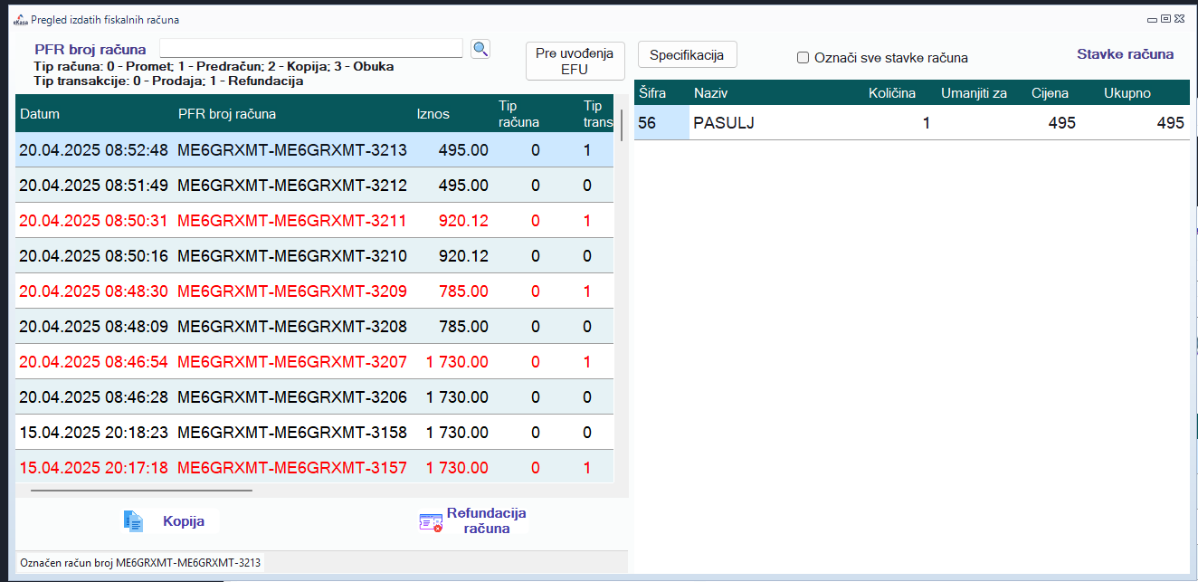
Task: Click Refundacija računa button text
Action: [487, 520]
